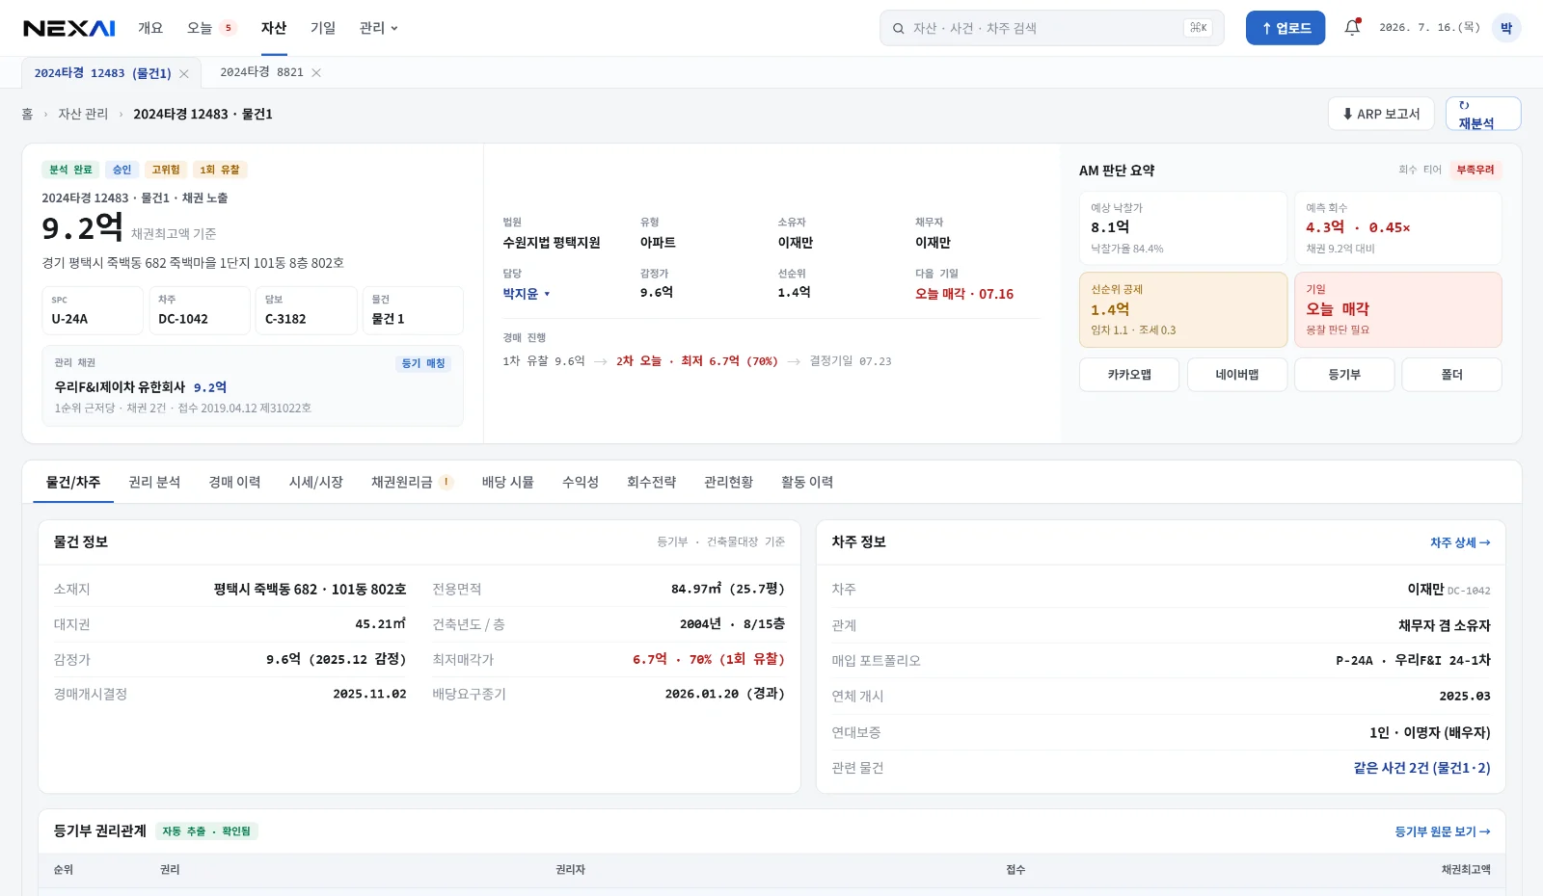This screenshot has width=1543, height=896.
Task: Click the 승인 badge
Action: (x=122, y=170)
